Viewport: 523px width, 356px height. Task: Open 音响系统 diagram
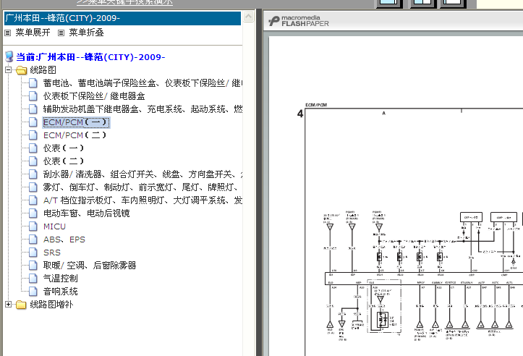[60, 292]
